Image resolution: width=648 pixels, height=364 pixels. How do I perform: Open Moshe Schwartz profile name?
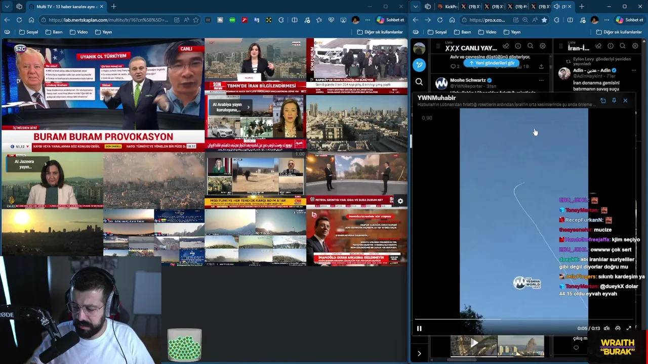tap(468, 80)
